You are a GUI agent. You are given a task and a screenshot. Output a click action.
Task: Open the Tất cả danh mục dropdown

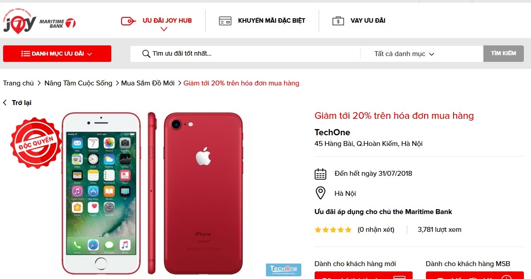(404, 54)
